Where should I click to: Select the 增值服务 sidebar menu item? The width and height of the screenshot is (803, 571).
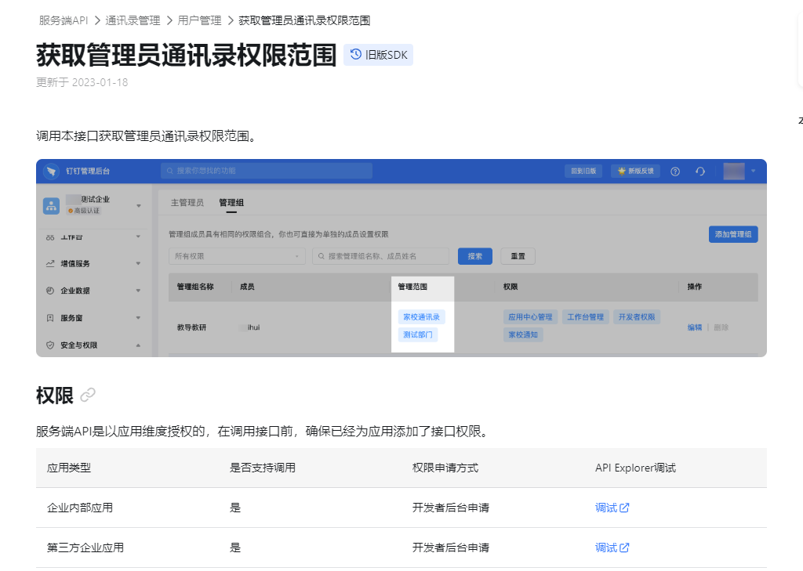coord(94,263)
